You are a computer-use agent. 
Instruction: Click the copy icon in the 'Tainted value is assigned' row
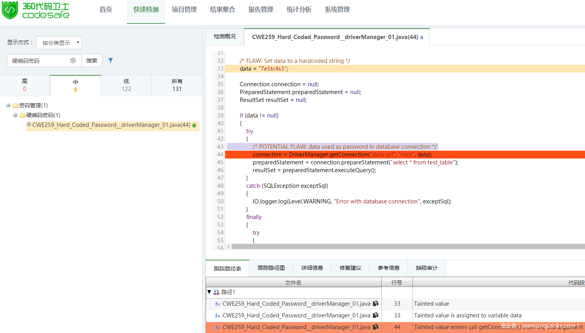[x=375, y=315]
